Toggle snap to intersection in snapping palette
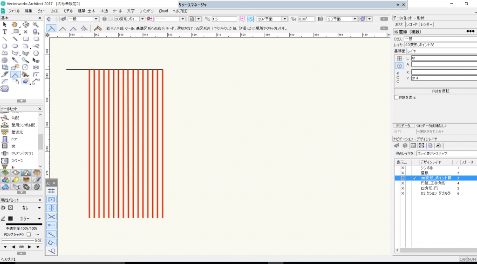This screenshot has height=264, width=477. 51,217
